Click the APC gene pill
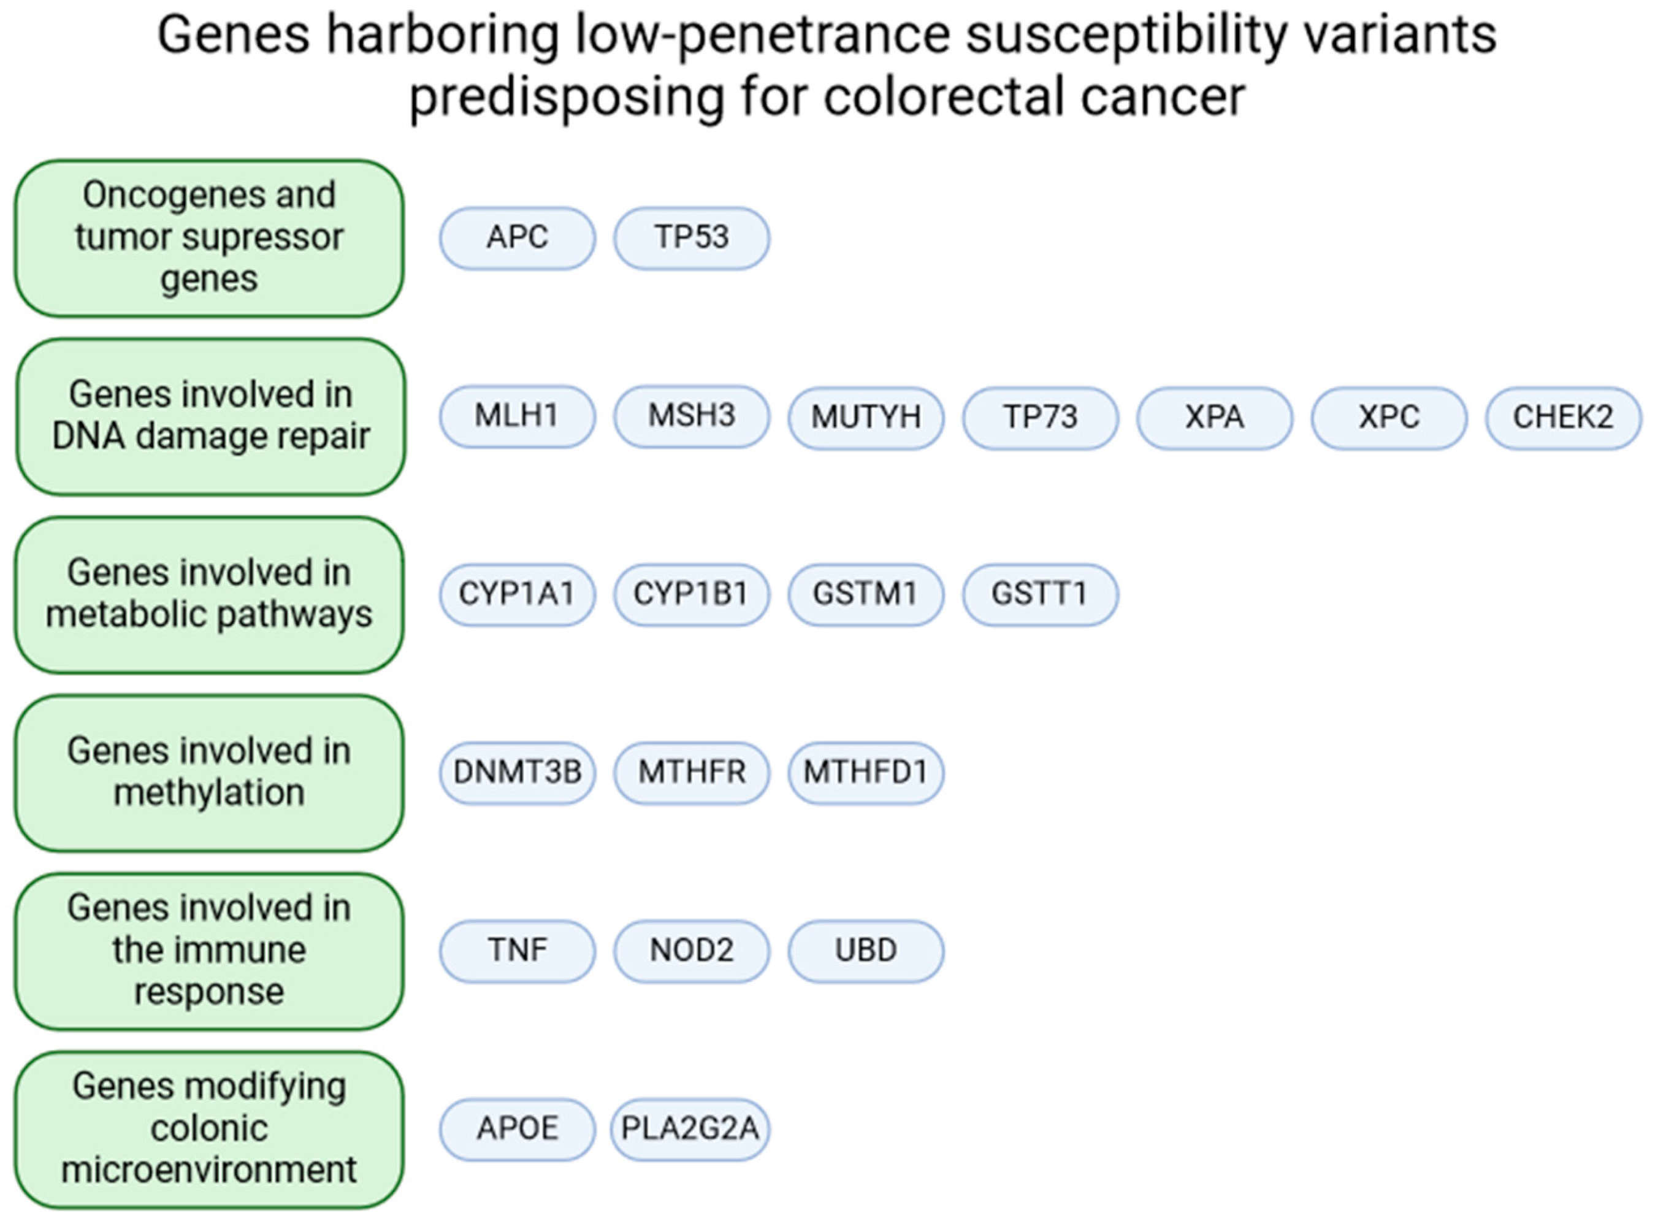1666x1229 pixels. [x=517, y=238]
